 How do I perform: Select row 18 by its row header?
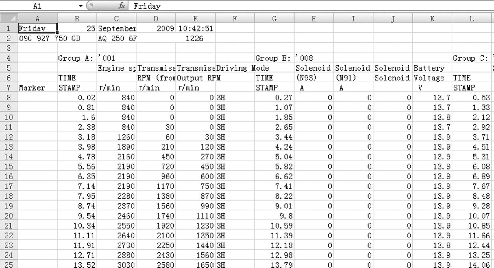9,196
